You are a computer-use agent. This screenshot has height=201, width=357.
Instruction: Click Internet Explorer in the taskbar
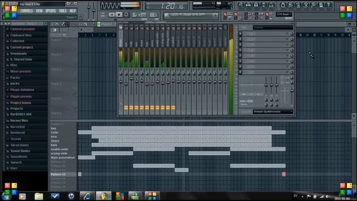coord(87,196)
